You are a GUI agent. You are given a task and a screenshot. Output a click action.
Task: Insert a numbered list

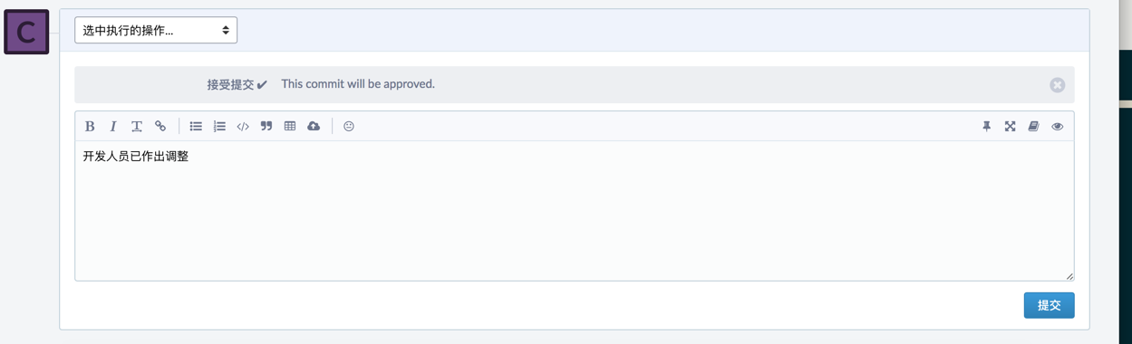coord(219,127)
